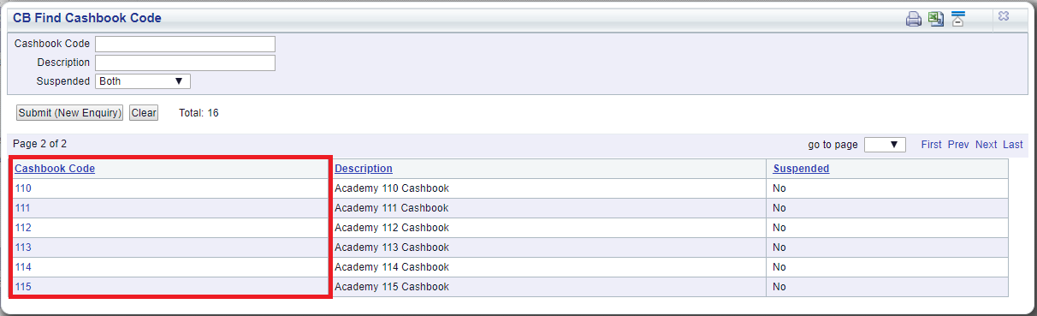Clear the search form

pos(144,113)
